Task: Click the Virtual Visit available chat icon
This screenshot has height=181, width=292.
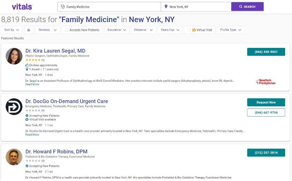Action: click(x=27, y=119)
